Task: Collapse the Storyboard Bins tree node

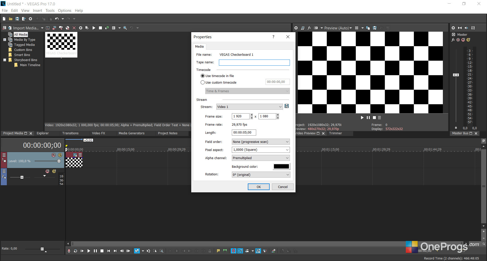Action: [5, 60]
